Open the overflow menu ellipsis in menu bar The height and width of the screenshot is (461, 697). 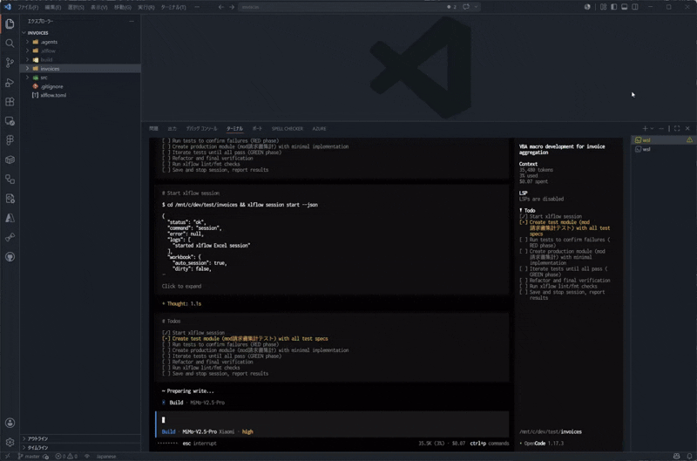(197, 7)
